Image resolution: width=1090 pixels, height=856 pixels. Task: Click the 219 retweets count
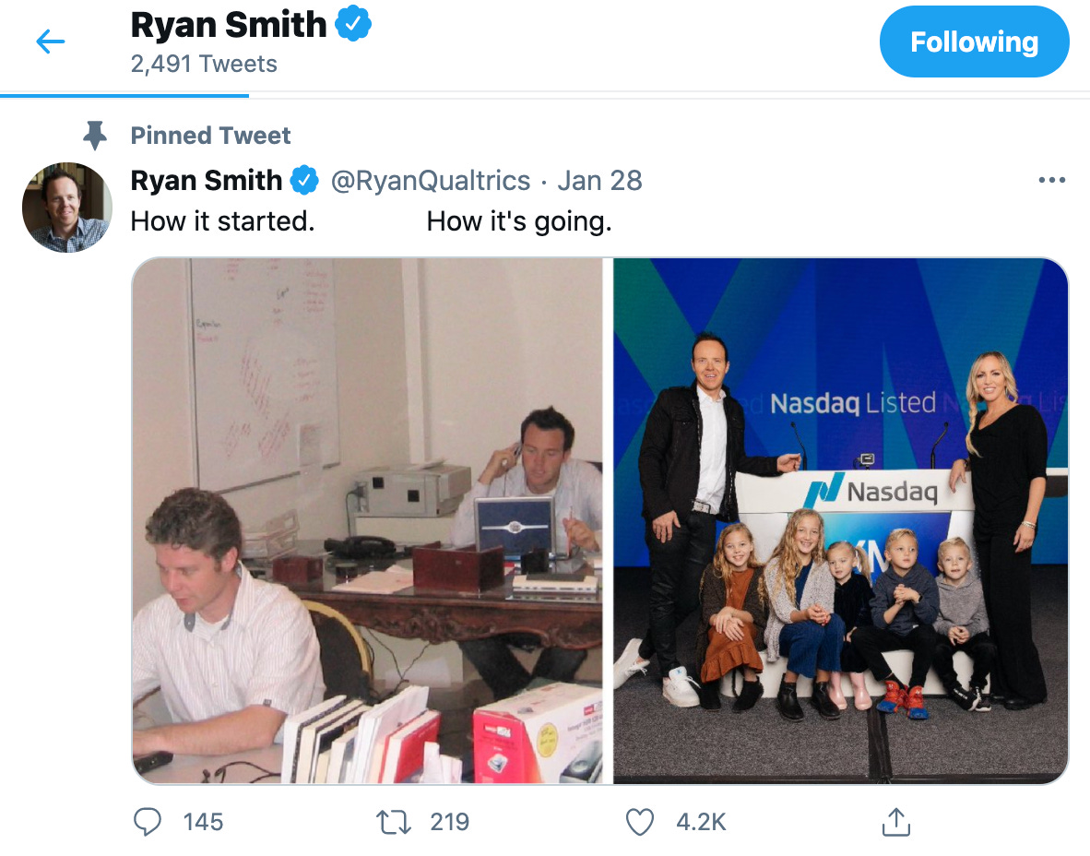coord(450,821)
